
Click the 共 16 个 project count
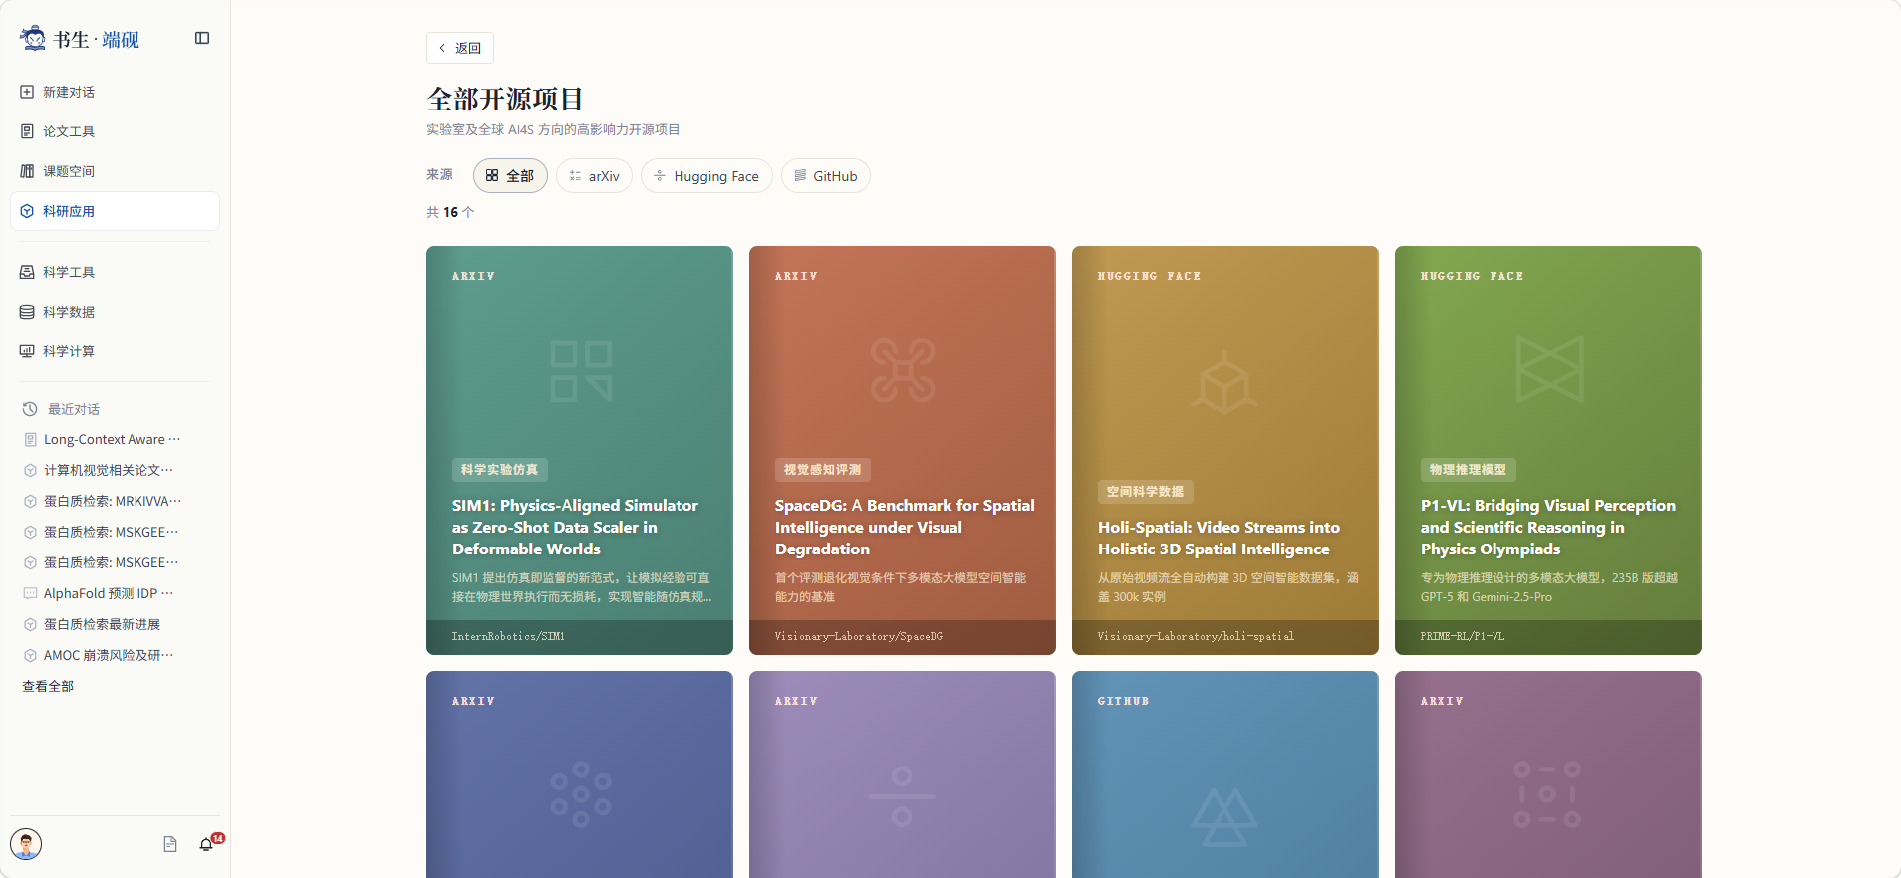450,212
